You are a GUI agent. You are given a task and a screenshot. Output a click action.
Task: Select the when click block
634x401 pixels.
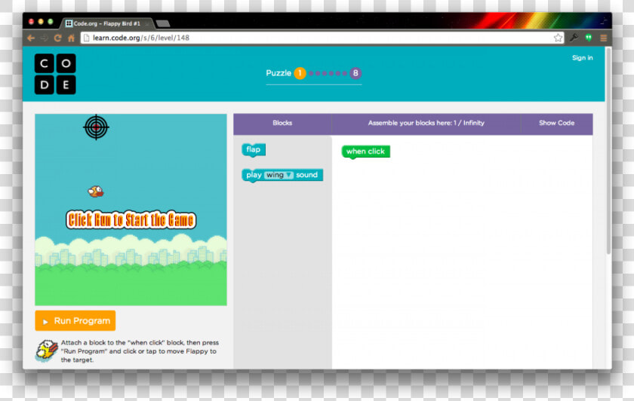tap(366, 152)
